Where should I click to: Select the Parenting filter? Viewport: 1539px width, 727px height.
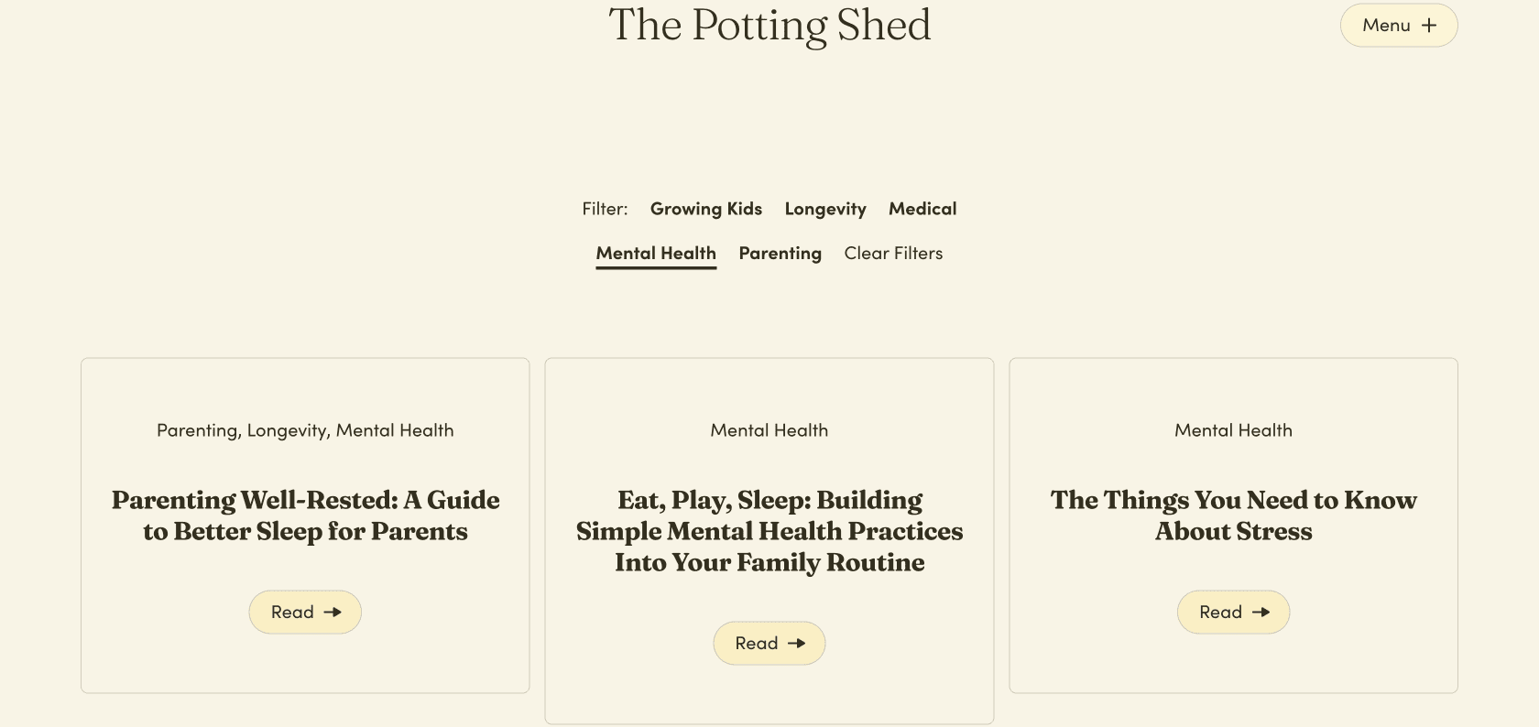pyautogui.click(x=780, y=254)
